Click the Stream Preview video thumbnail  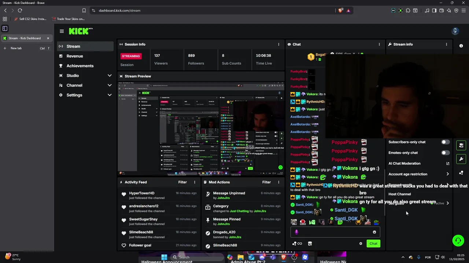click(201, 129)
